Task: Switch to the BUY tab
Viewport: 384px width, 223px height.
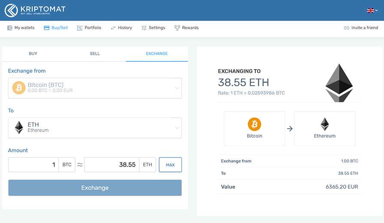Action: pyautogui.click(x=33, y=54)
